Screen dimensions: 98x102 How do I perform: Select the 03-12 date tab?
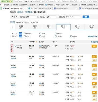pyautogui.click(x=21, y=27)
